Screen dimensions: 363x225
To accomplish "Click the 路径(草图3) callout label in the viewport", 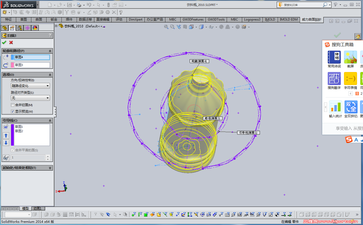I will [x=213, y=118].
